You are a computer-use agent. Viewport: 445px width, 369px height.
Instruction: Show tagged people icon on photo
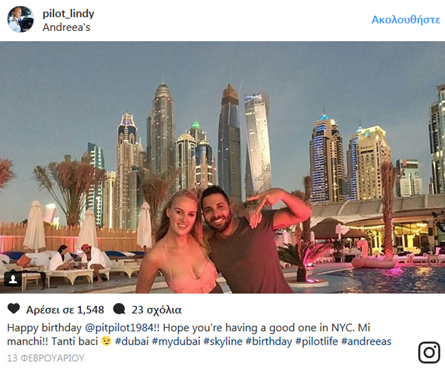[x=13, y=279]
